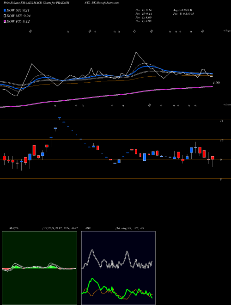
Task: Open the ADX indicator chart panel
Action: (118, 268)
